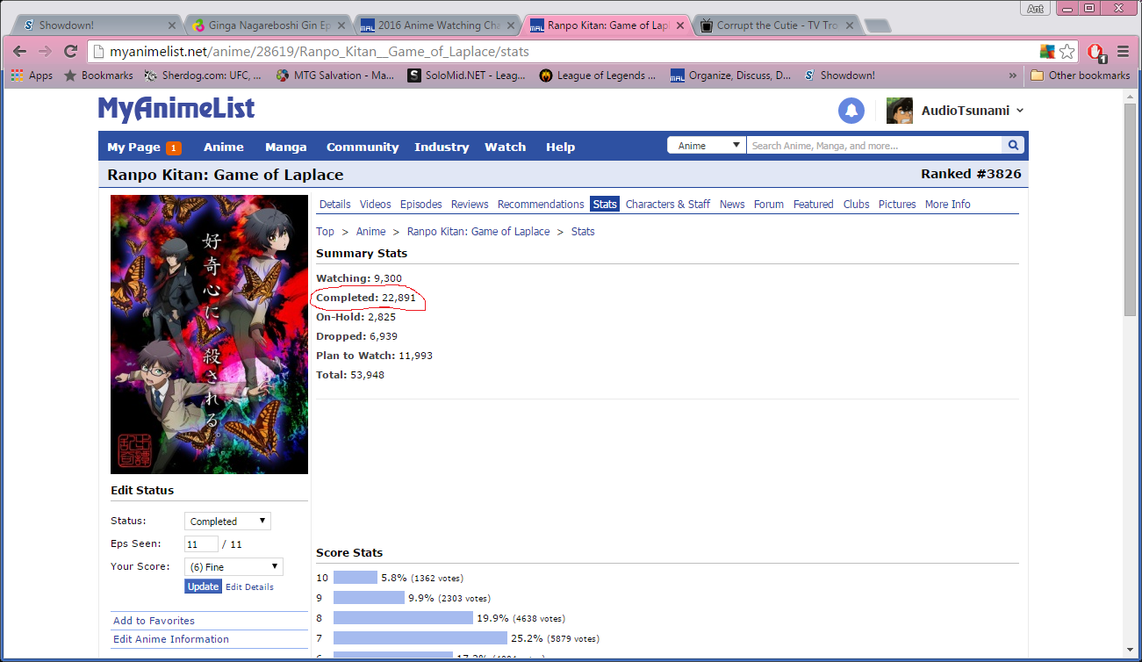Open the Community menu
Screen dimensions: 1142x662
(363, 148)
